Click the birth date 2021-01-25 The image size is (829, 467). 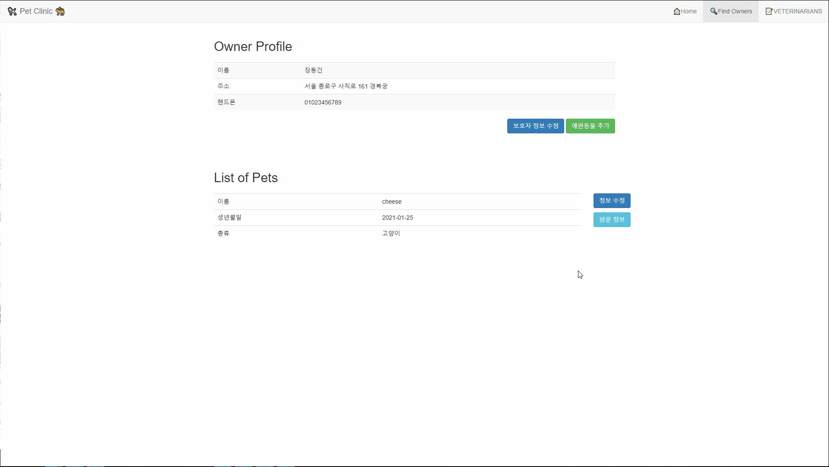tap(397, 217)
